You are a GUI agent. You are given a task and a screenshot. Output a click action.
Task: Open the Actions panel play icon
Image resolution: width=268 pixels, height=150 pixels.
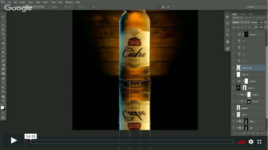(227, 17)
